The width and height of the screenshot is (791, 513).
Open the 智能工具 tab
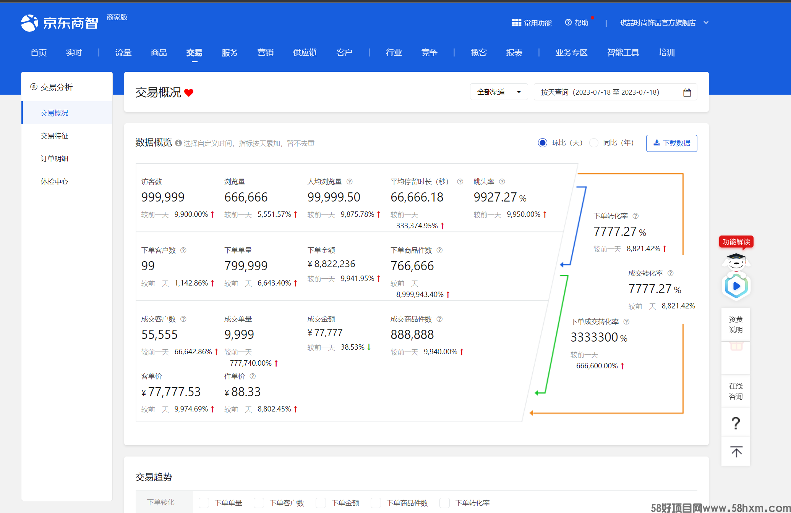coord(623,53)
